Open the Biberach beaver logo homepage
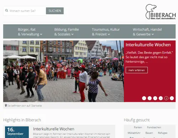 coord(161,12)
